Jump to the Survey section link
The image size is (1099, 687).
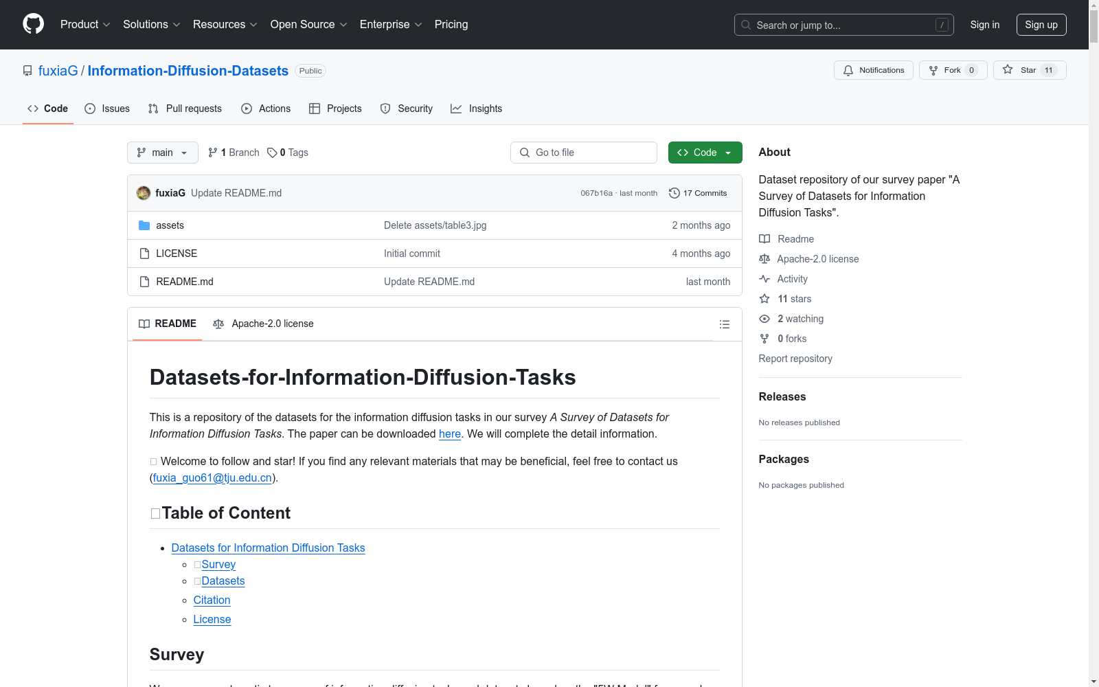point(218,564)
